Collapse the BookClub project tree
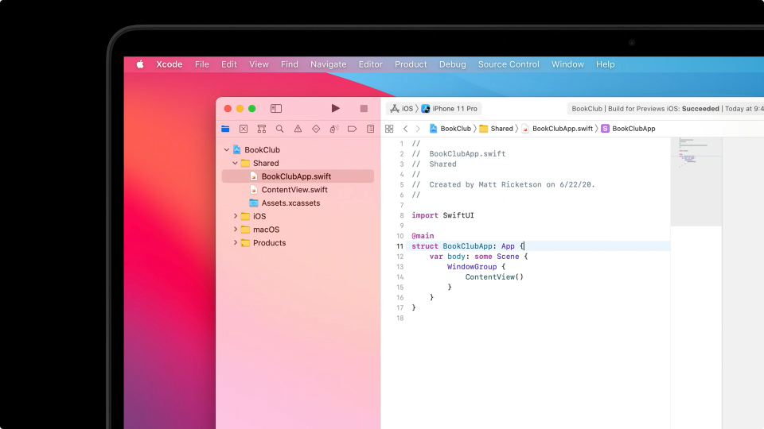The image size is (764, 429). [x=227, y=150]
